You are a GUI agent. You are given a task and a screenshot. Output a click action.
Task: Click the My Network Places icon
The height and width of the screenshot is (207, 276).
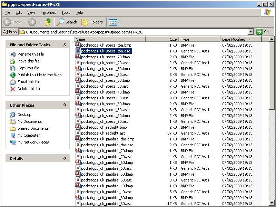(x=13, y=142)
